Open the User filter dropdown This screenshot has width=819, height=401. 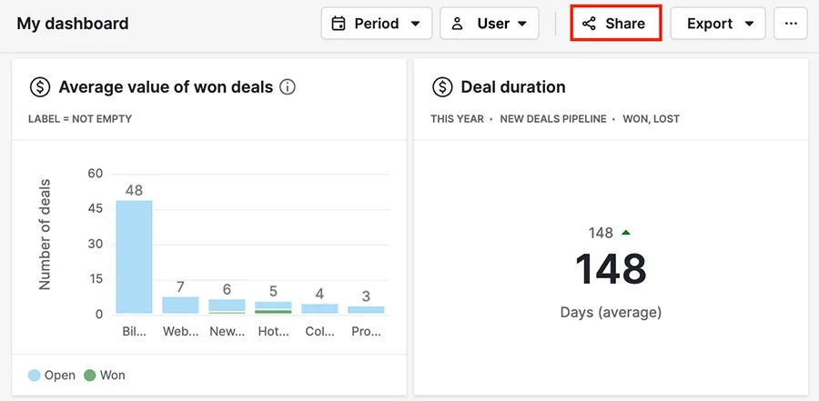(490, 24)
